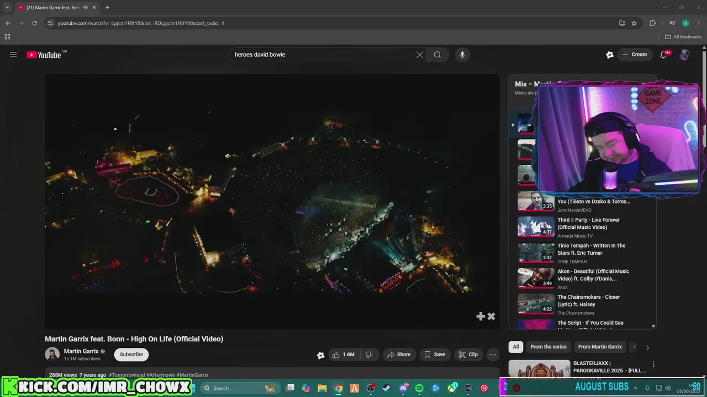
Task: Subscribe to Martin Garrix channel
Action: [x=131, y=355]
